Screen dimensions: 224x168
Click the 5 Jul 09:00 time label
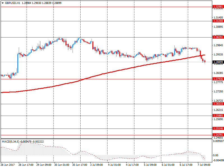(150, 165)
